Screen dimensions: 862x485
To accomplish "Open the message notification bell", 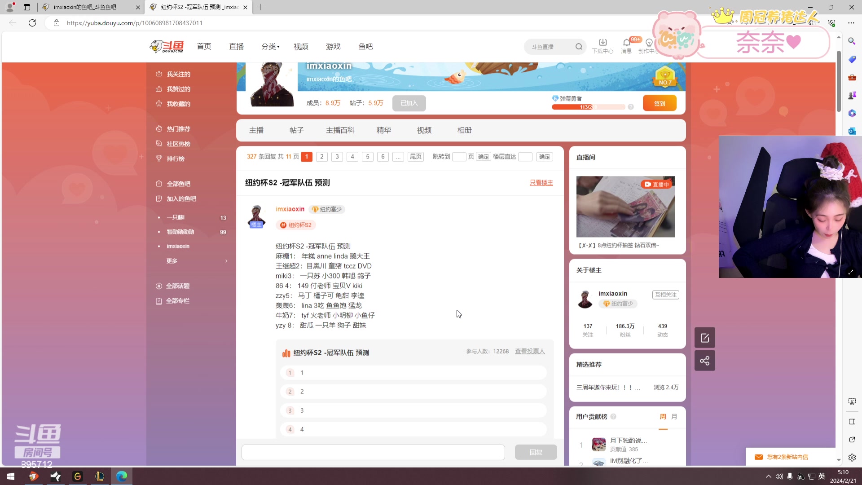I will (x=626, y=43).
